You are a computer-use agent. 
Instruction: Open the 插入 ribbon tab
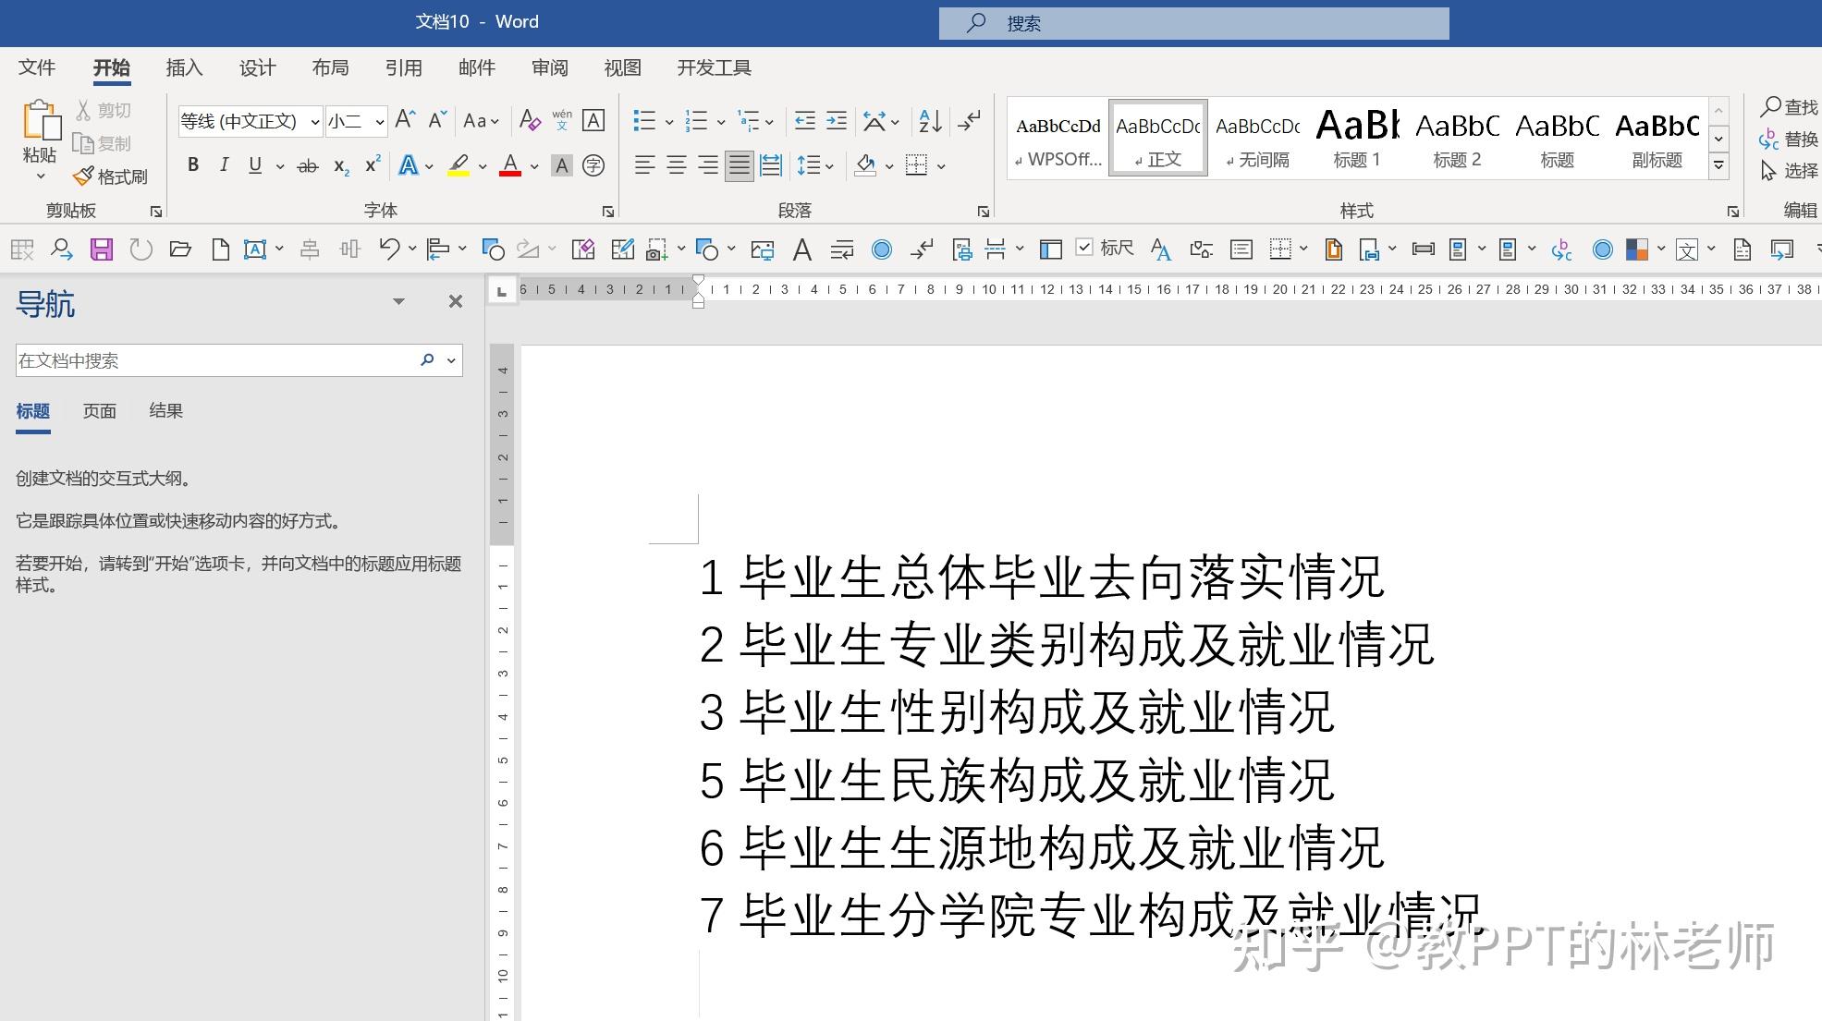click(x=184, y=67)
